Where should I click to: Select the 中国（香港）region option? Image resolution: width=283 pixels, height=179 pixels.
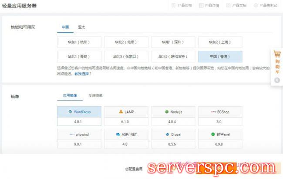click(x=220, y=57)
